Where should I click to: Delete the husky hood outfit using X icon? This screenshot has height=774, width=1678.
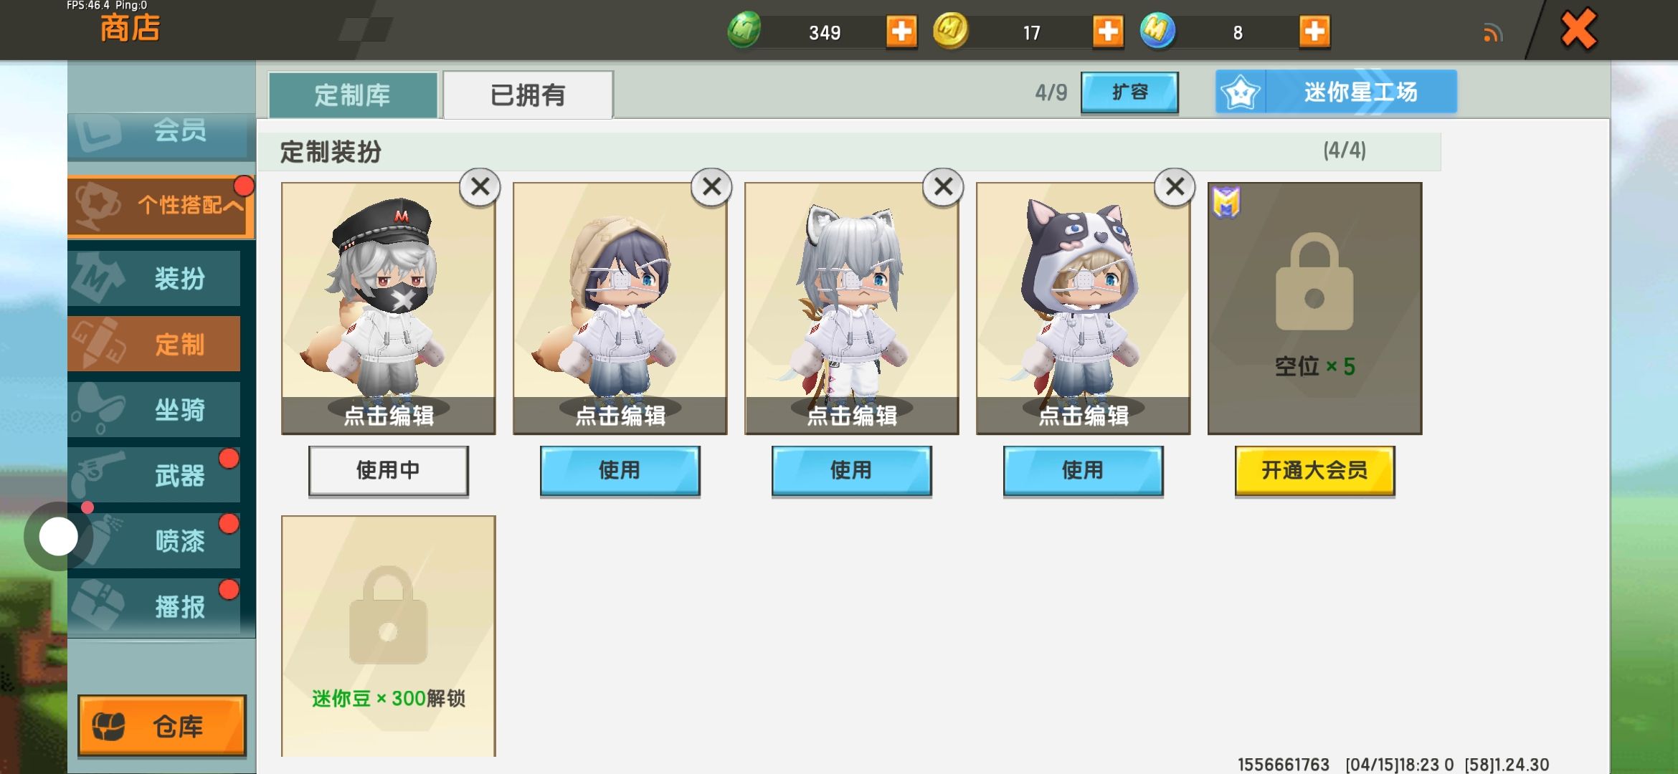[1175, 187]
